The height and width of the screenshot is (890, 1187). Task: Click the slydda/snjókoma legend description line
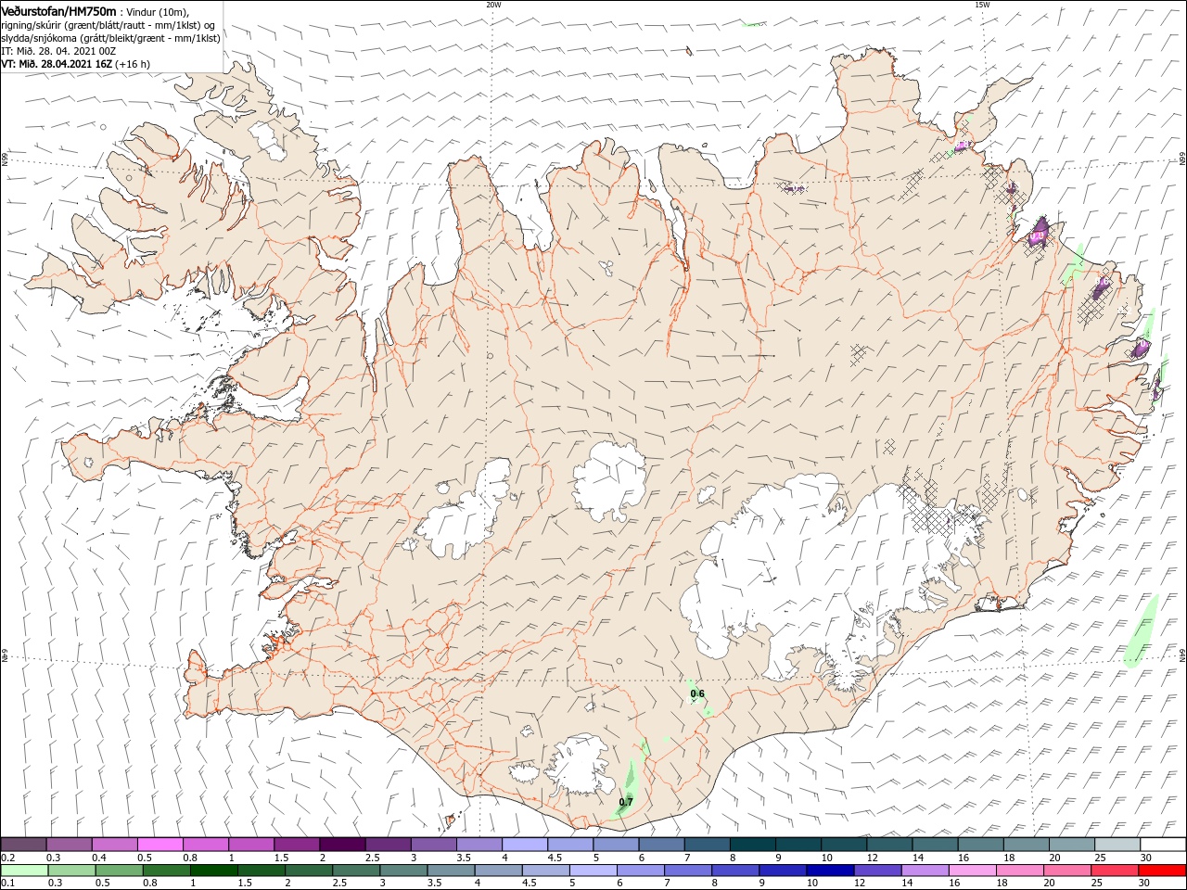tap(110, 38)
